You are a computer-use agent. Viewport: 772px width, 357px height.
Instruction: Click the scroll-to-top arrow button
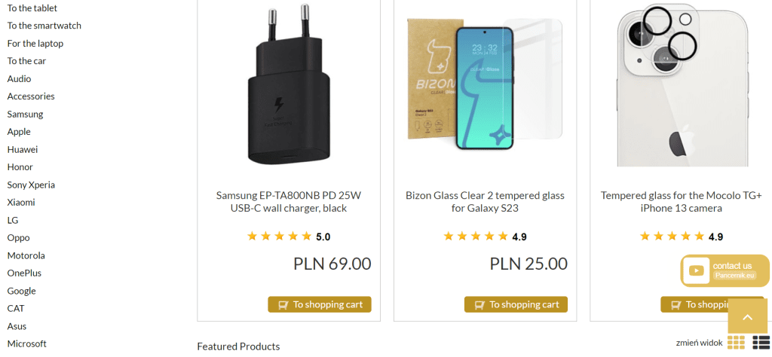click(x=747, y=317)
